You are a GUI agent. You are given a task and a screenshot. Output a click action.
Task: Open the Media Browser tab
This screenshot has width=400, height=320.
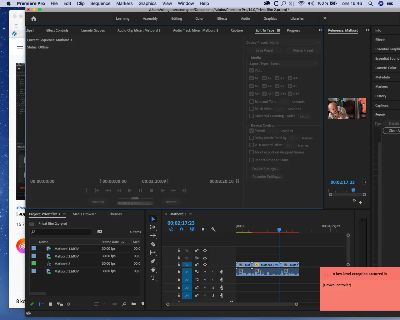[x=84, y=214]
